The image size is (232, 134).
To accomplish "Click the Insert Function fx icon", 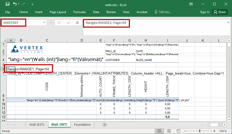I will (77, 23).
